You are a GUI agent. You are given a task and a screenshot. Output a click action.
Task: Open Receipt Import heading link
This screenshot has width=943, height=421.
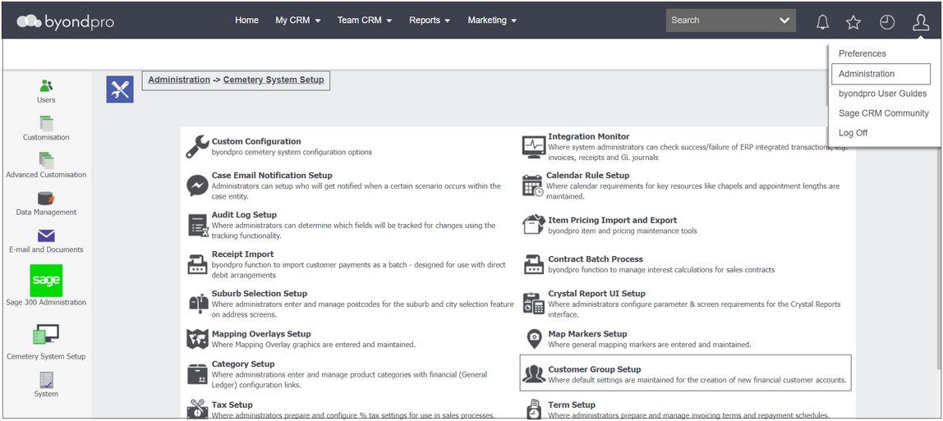tap(242, 254)
